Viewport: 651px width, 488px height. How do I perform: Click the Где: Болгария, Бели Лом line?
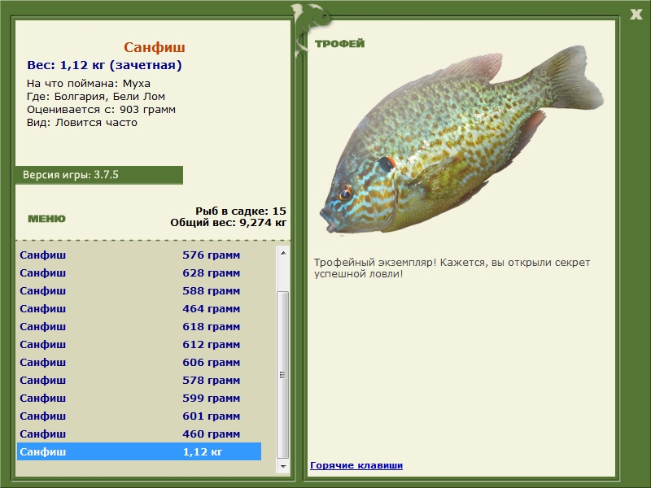tap(96, 97)
